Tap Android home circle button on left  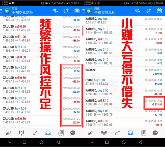pyautogui.click(x=41, y=142)
